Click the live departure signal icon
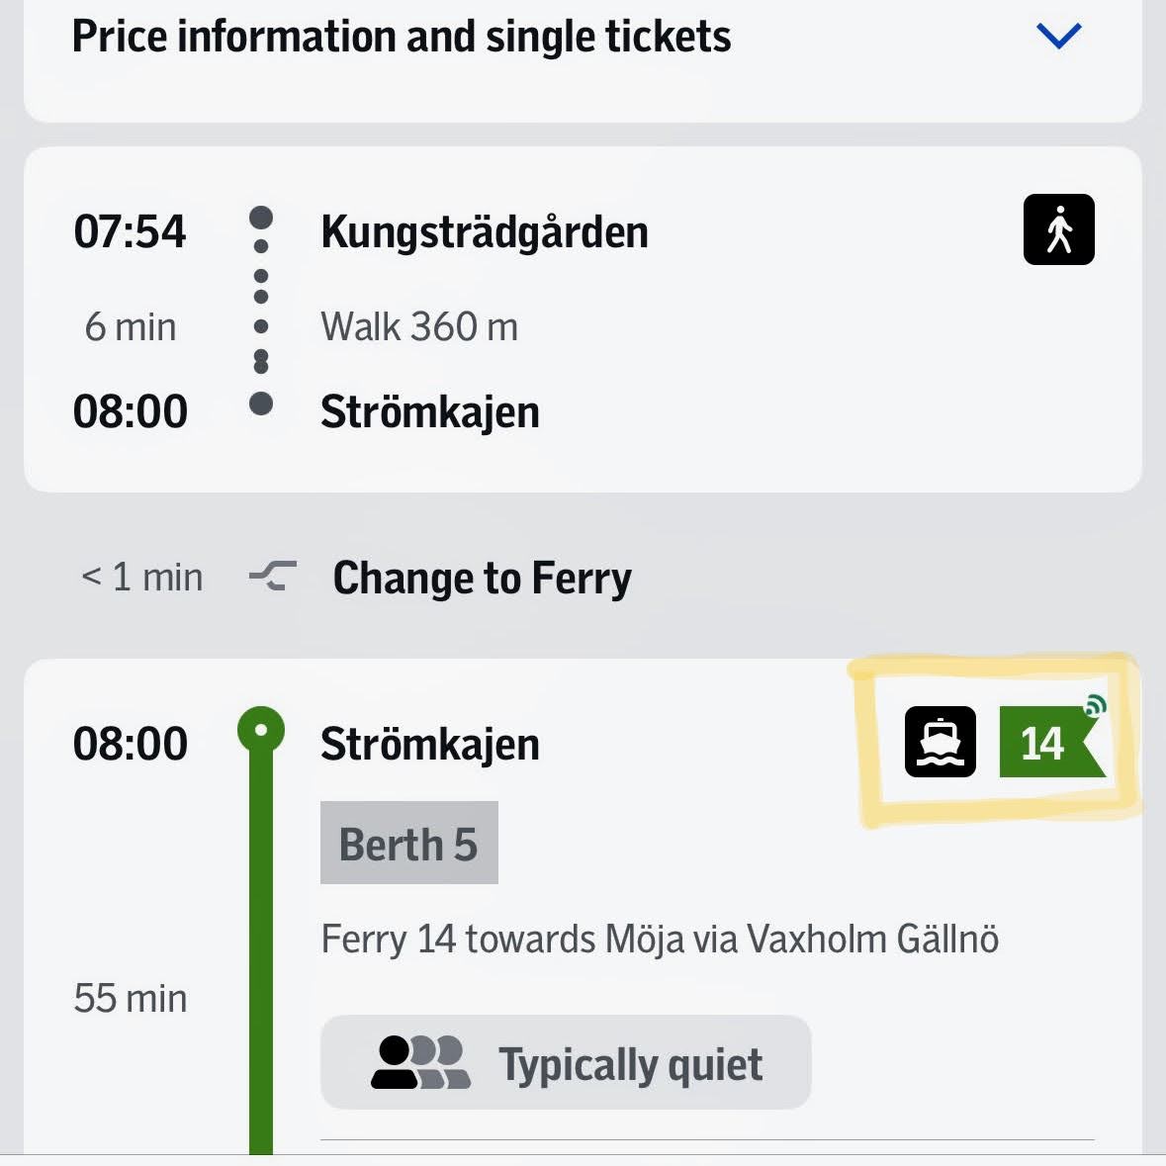The image size is (1166, 1166). pos(1095,705)
